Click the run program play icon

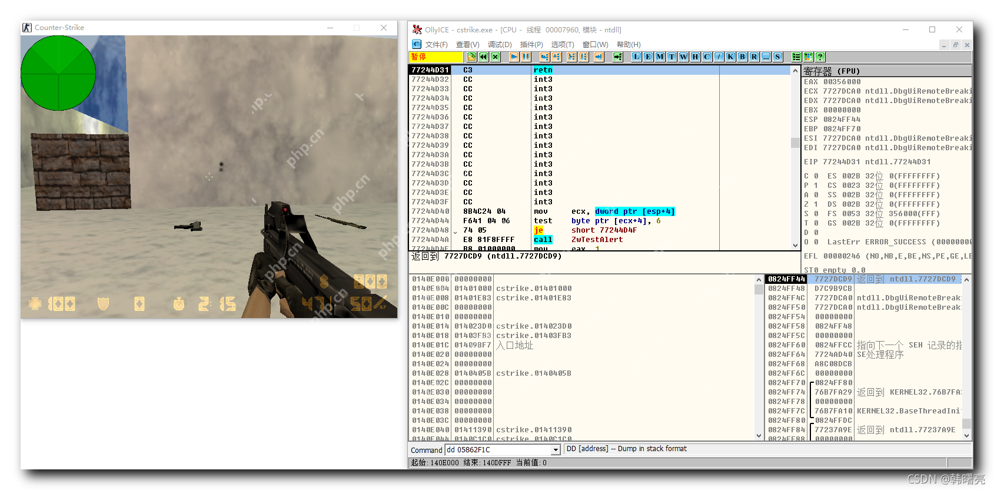coord(514,57)
